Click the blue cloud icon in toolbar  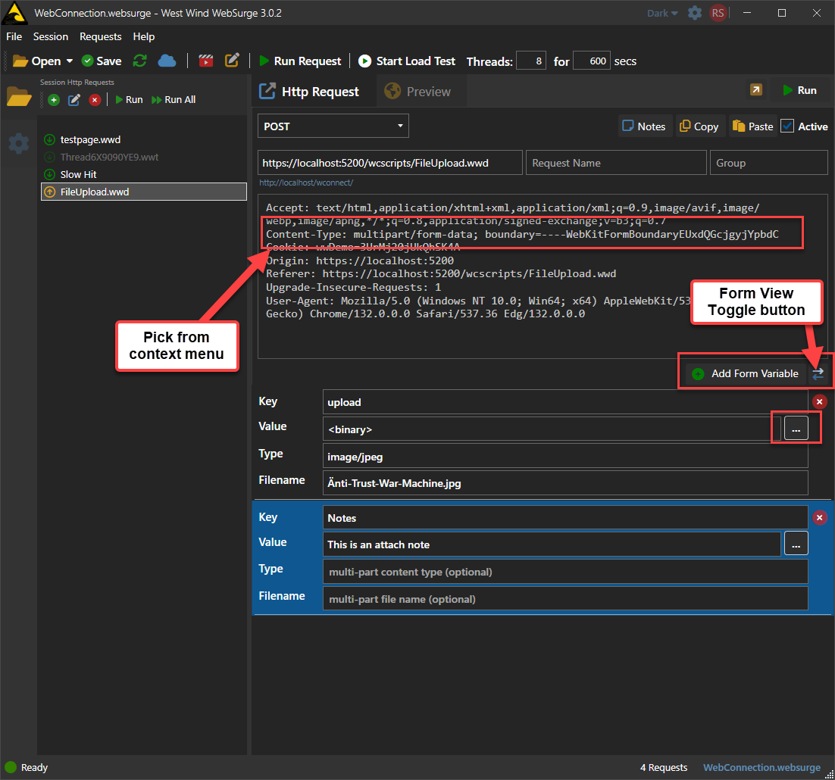click(x=167, y=61)
